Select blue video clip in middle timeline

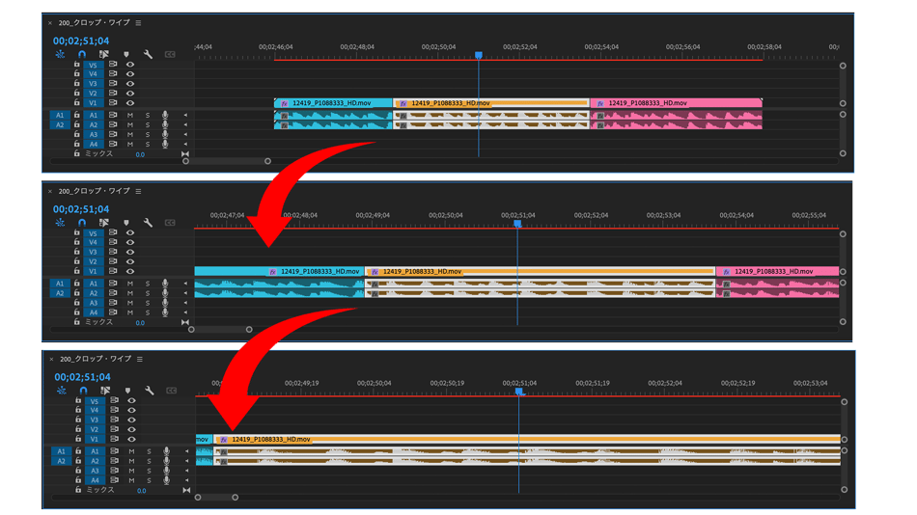click(x=279, y=271)
